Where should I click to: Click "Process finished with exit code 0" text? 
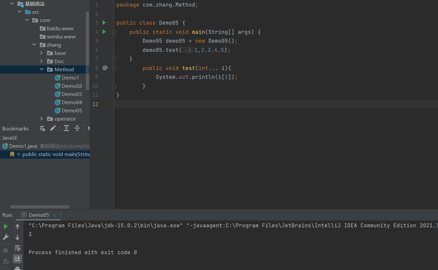point(82,252)
